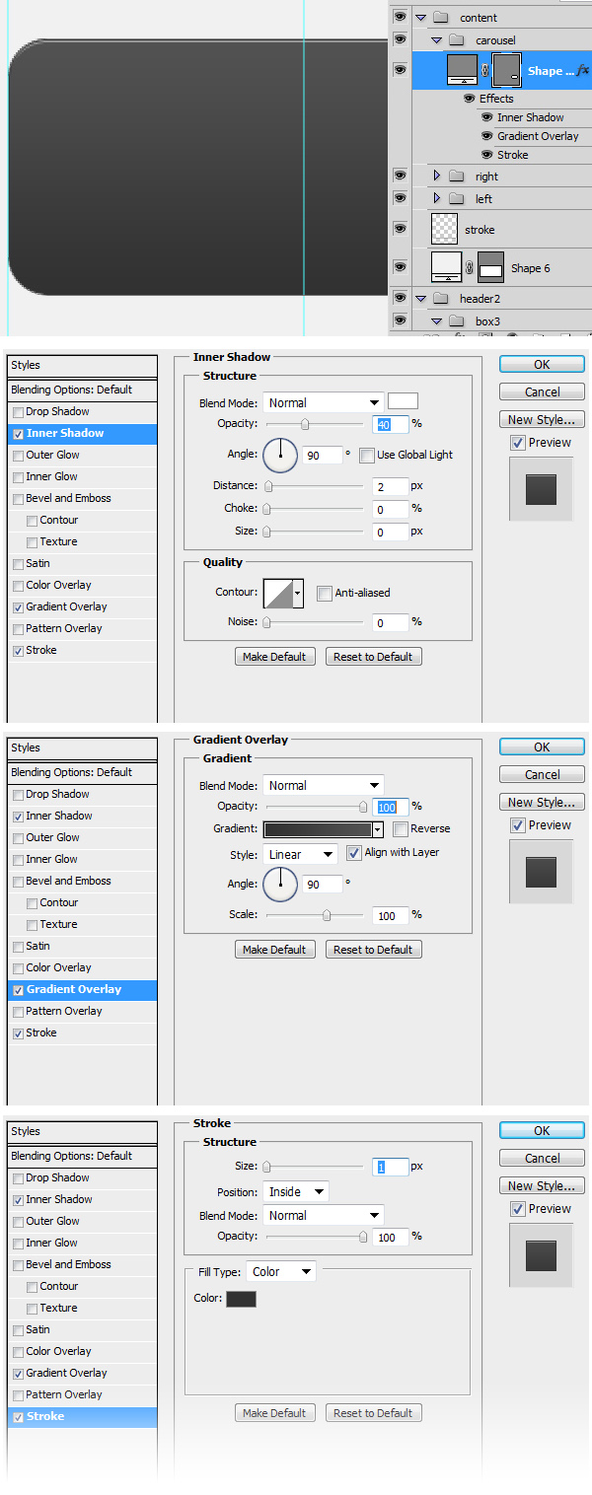Toggle visibility of the carousel group

400,39
